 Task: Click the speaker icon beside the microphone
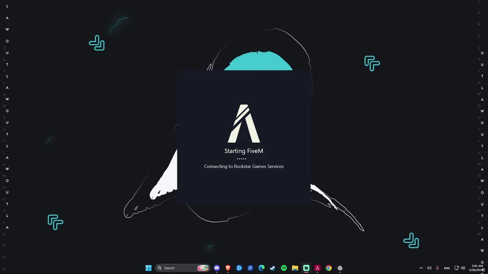pos(429,268)
